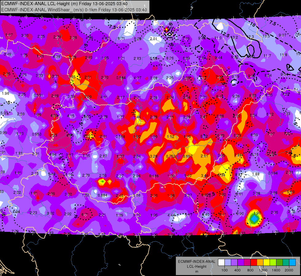Click grid value 0.884
Screen dimensions: 301x276
click(x=102, y=195)
